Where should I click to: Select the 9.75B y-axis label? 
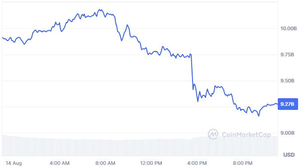coord(287,54)
